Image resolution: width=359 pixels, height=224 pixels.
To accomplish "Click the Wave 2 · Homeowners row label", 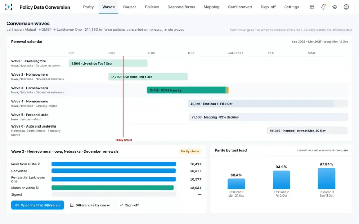I will click(30, 74).
